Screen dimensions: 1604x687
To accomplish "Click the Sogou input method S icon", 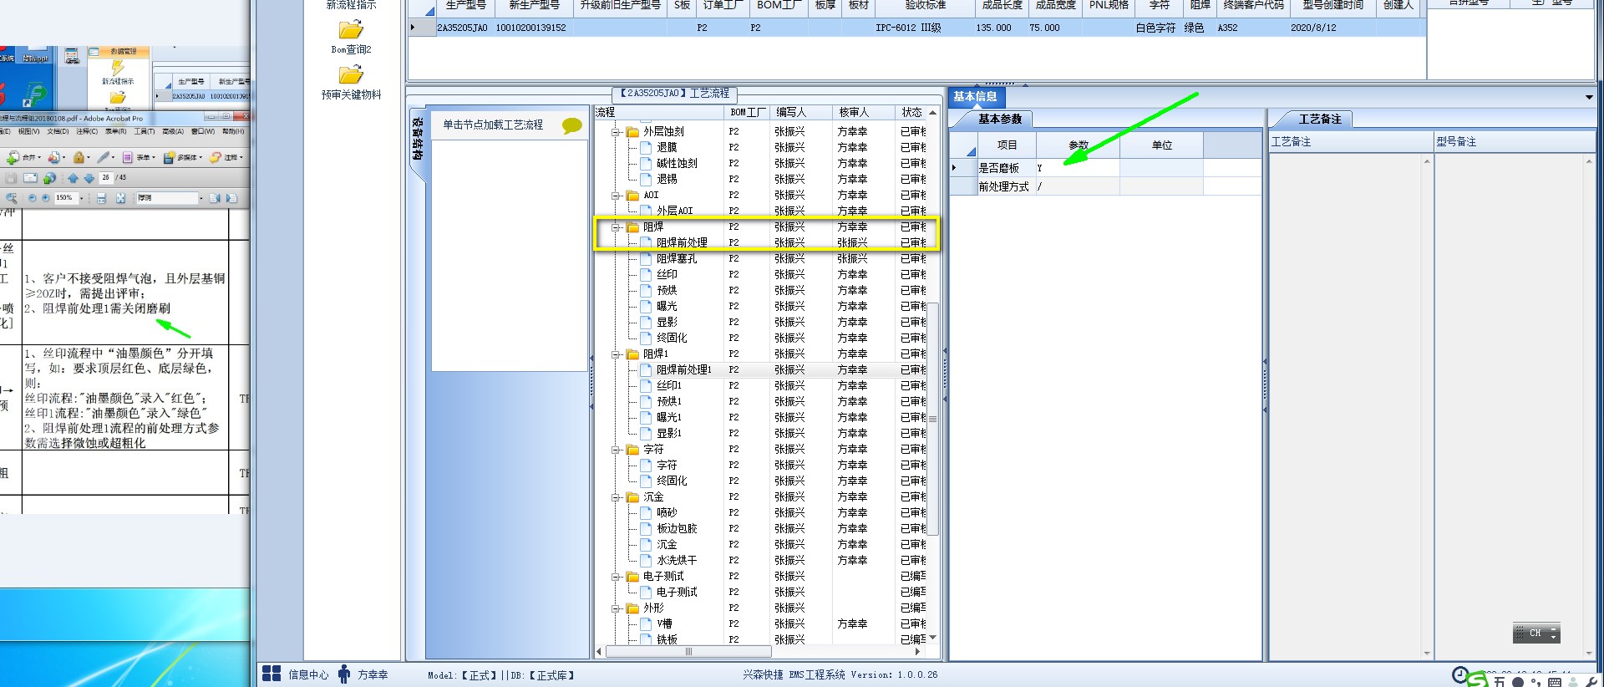I will coord(1478,680).
